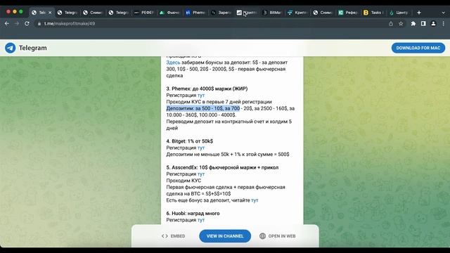
Task: Open the Huobi registration тут link
Action: pyautogui.click(x=201, y=220)
